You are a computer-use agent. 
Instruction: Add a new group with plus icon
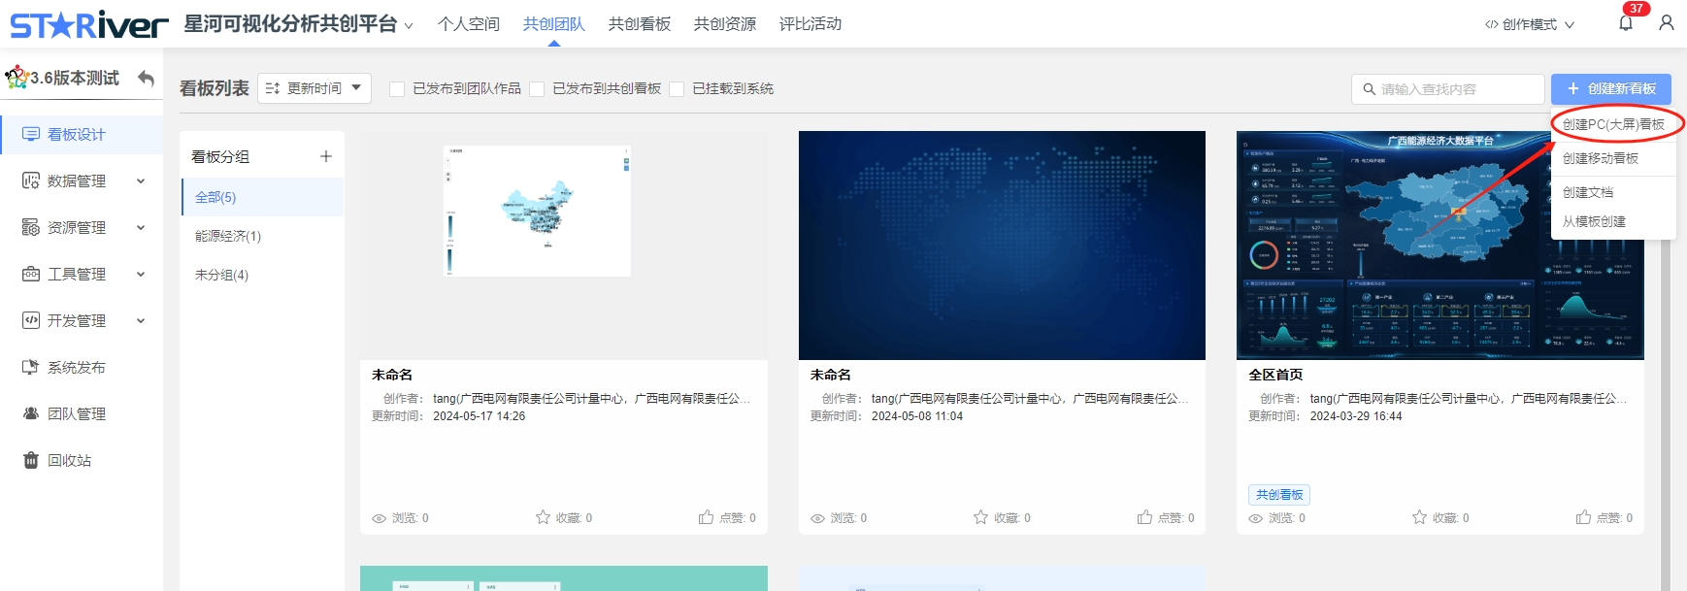(326, 156)
